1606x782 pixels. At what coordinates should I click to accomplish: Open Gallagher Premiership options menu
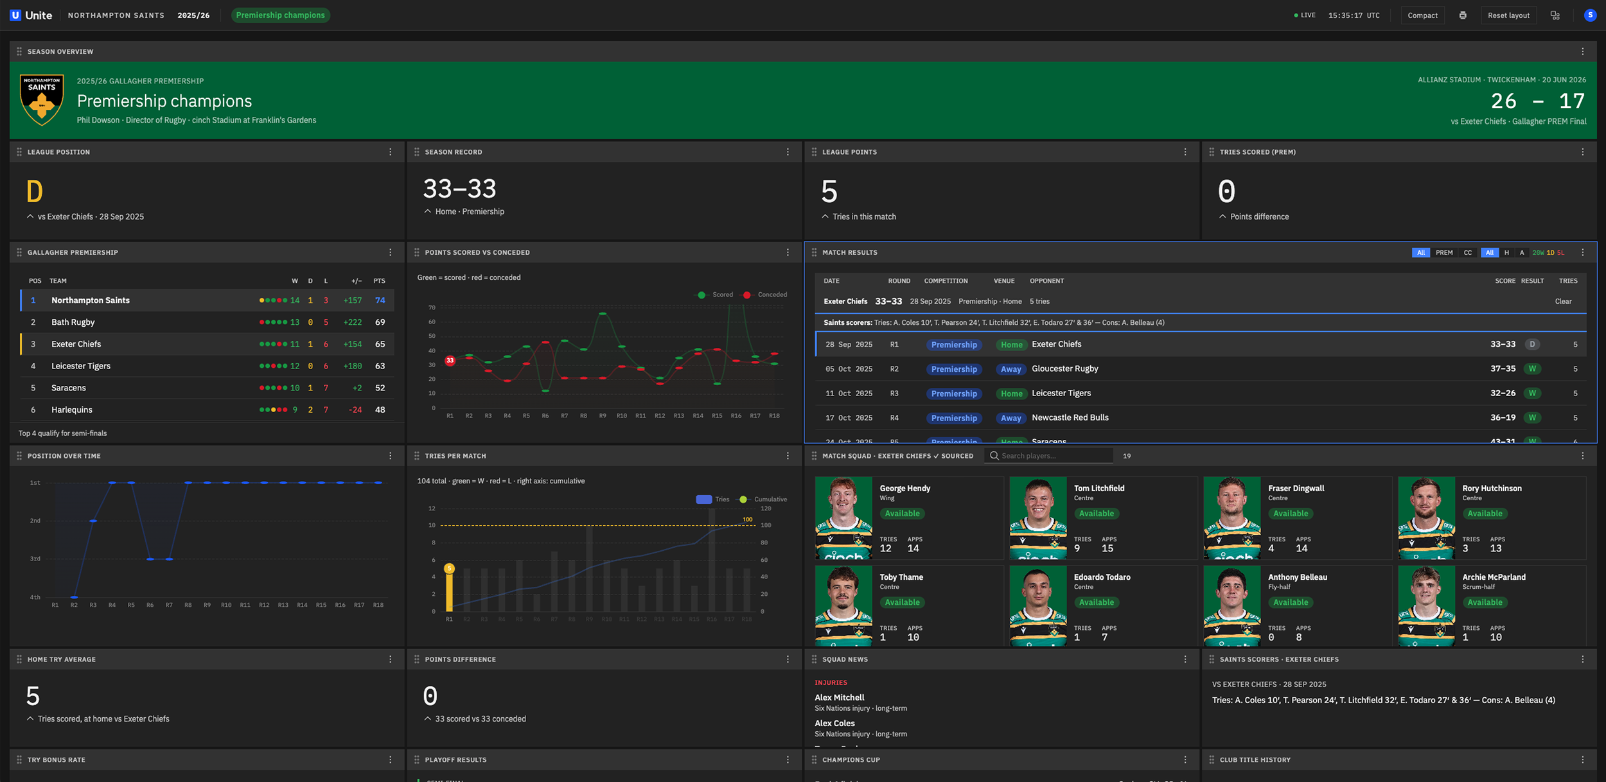390,252
